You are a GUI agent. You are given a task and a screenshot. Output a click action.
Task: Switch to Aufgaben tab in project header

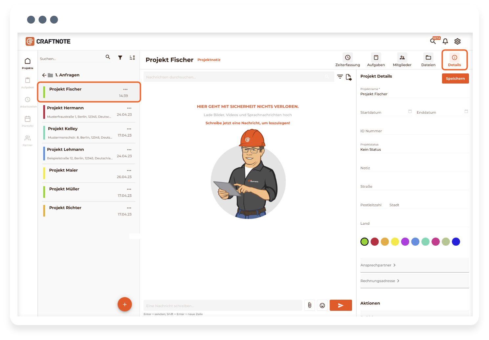[x=376, y=60]
